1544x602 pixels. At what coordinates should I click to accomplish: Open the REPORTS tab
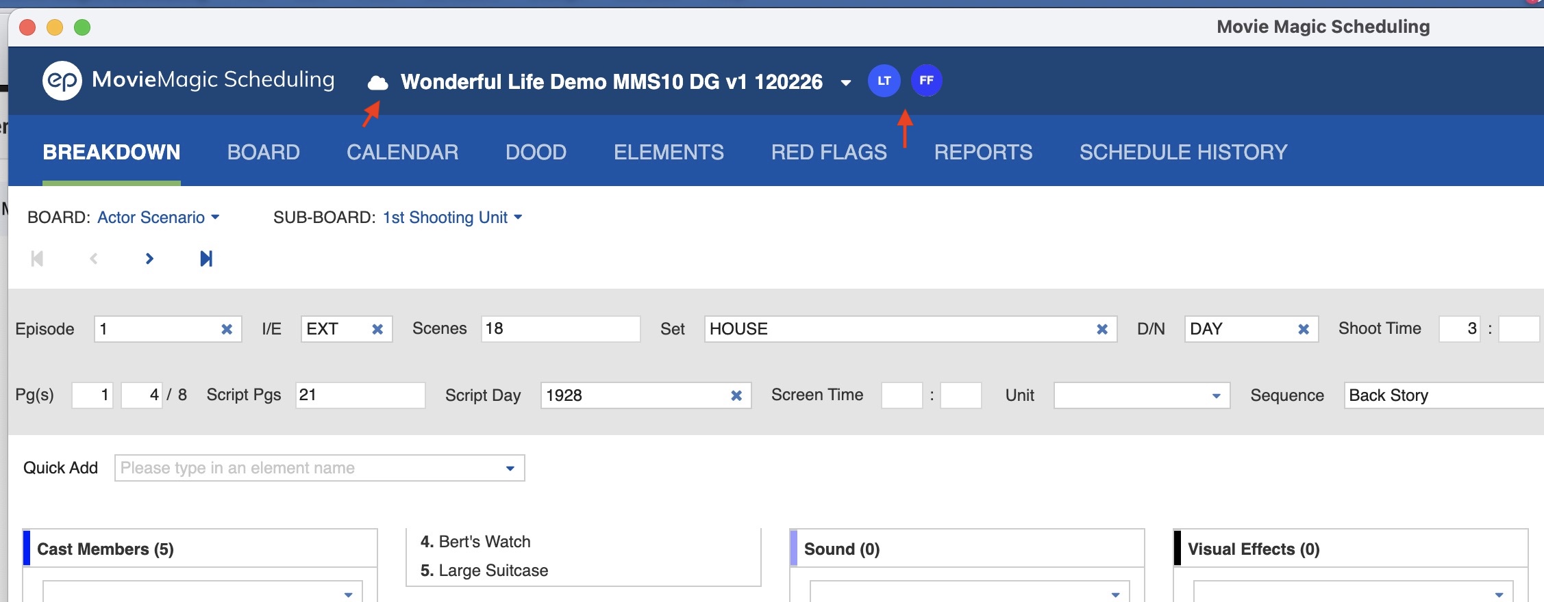pos(983,152)
